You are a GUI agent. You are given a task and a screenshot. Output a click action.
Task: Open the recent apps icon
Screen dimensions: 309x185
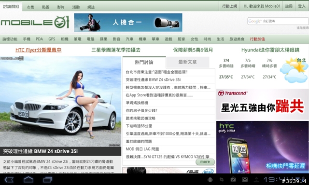pyautogui.click(x=47, y=179)
